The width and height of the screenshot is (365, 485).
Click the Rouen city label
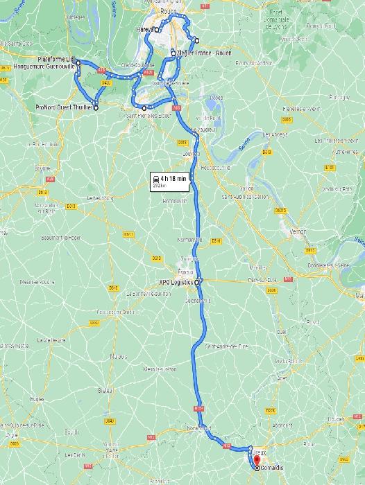(169, 12)
